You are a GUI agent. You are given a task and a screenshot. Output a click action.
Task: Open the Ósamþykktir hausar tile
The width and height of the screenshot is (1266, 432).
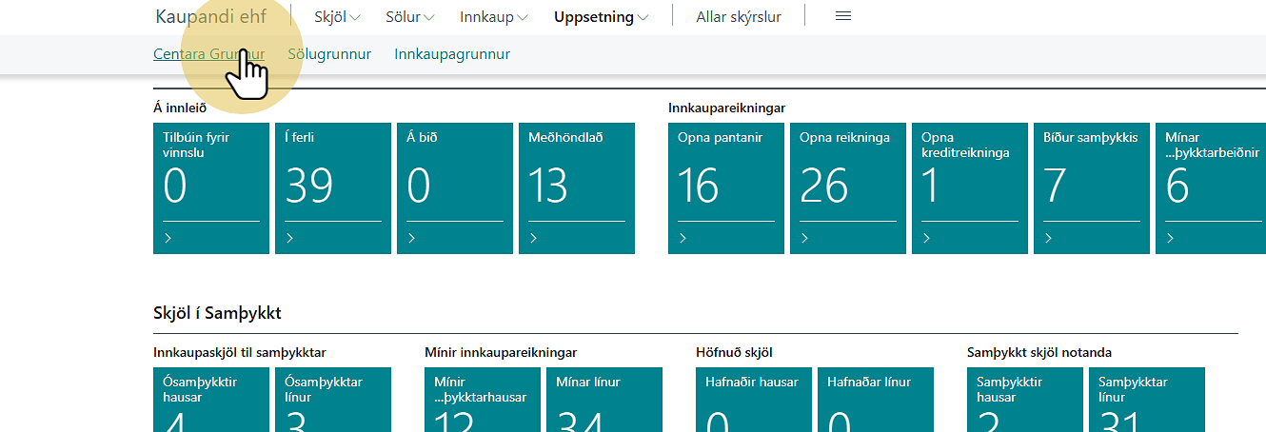point(211,400)
